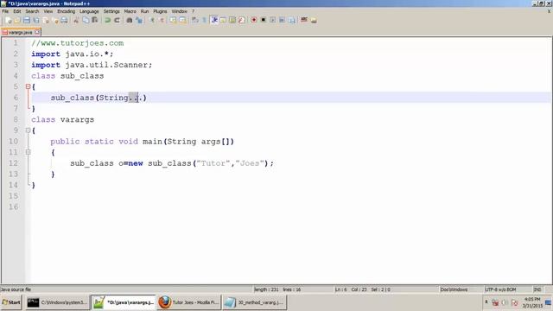Play back the recorded macro icon

tap(273, 20)
